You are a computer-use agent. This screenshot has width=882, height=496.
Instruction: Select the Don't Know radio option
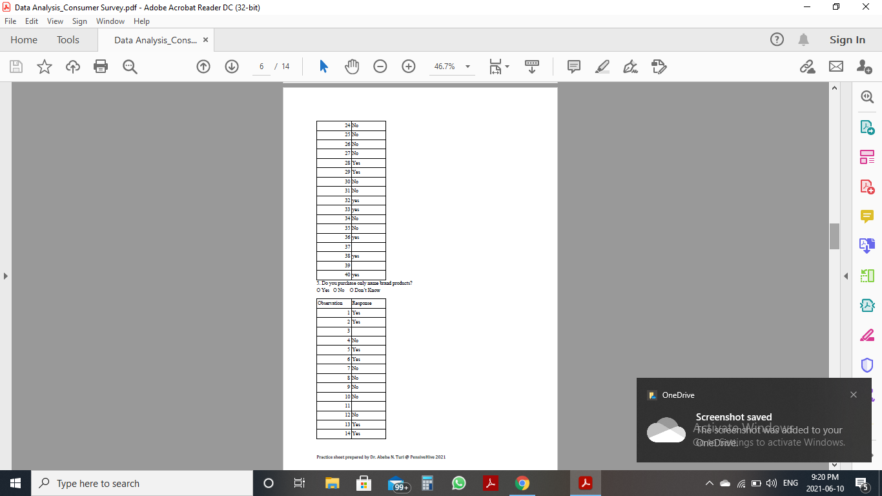(352, 290)
